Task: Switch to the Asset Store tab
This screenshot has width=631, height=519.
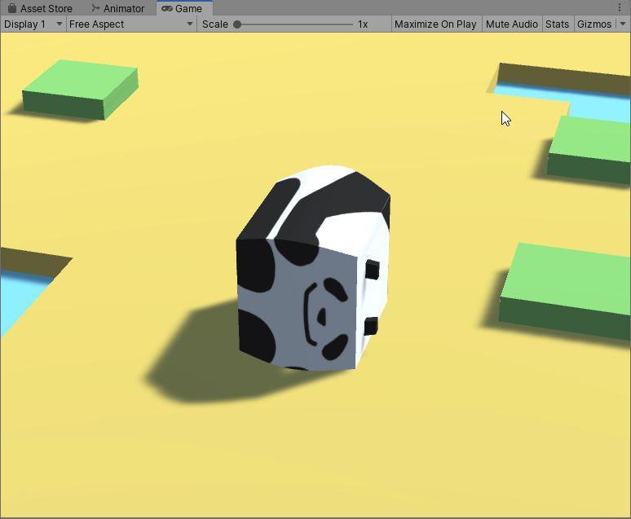Action: [40, 8]
